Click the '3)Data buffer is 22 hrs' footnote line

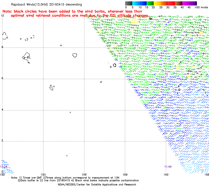tap(78, 180)
